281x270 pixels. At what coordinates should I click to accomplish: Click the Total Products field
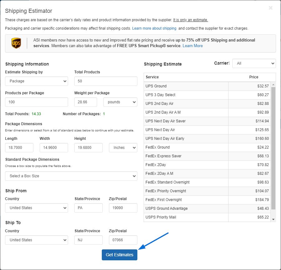106,81
